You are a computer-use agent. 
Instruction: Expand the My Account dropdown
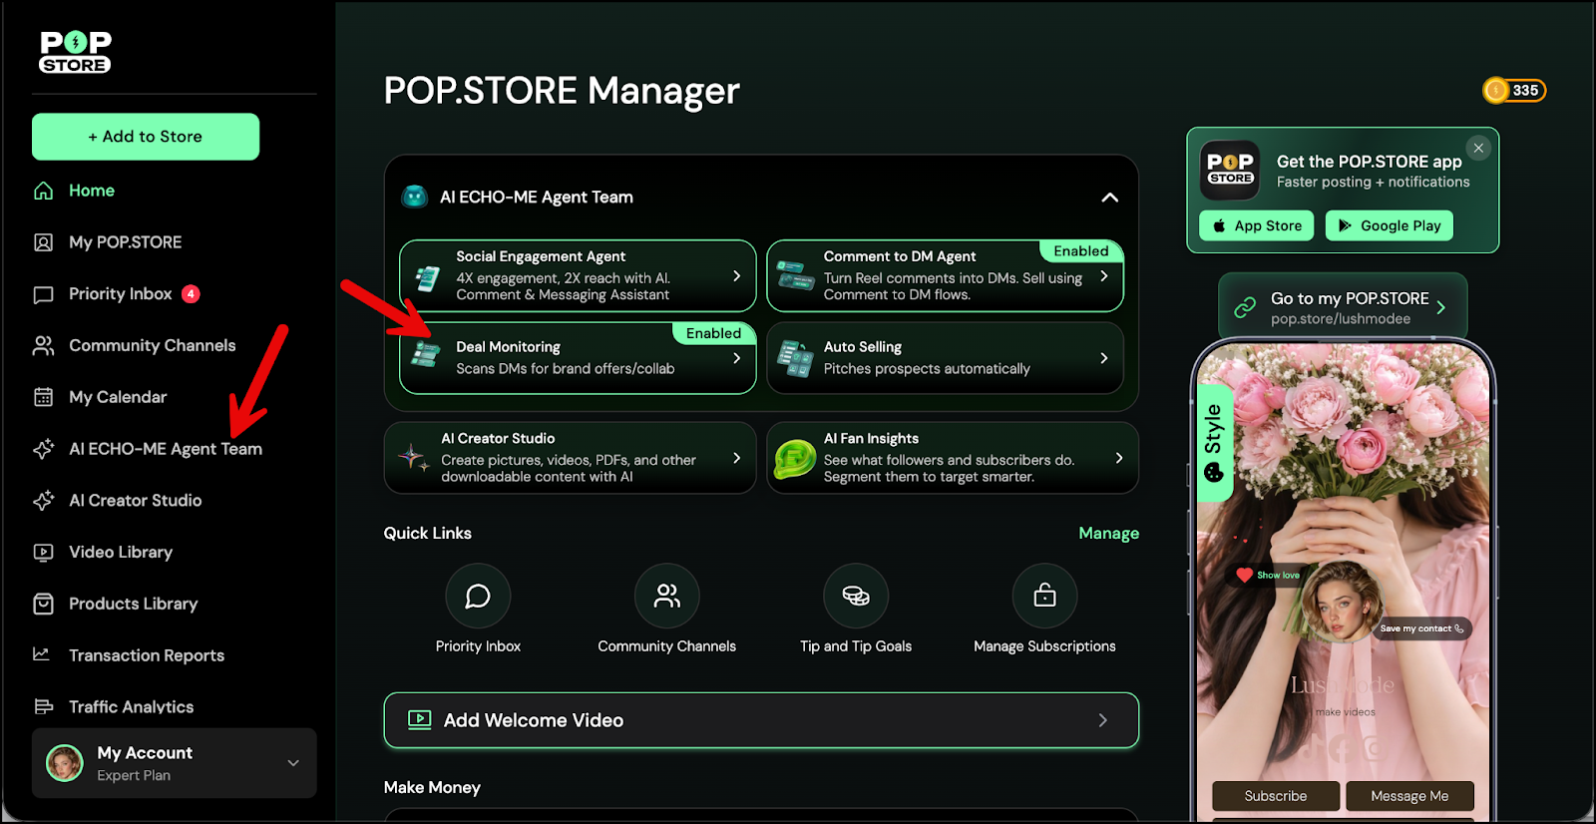click(293, 763)
